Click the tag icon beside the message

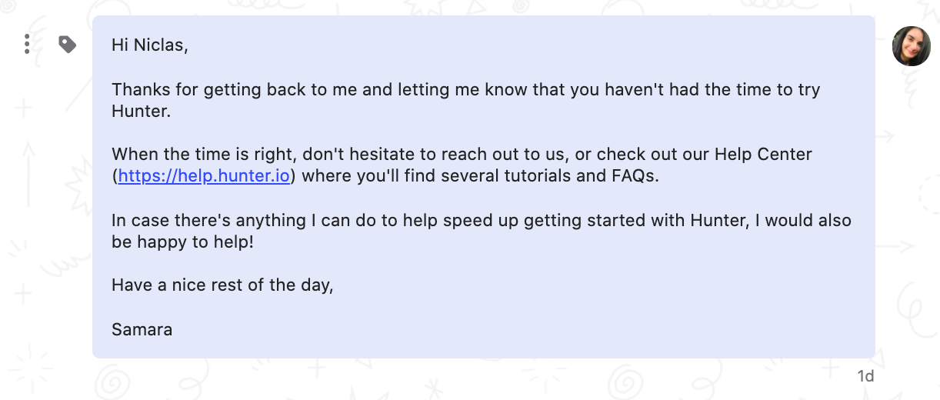point(68,45)
